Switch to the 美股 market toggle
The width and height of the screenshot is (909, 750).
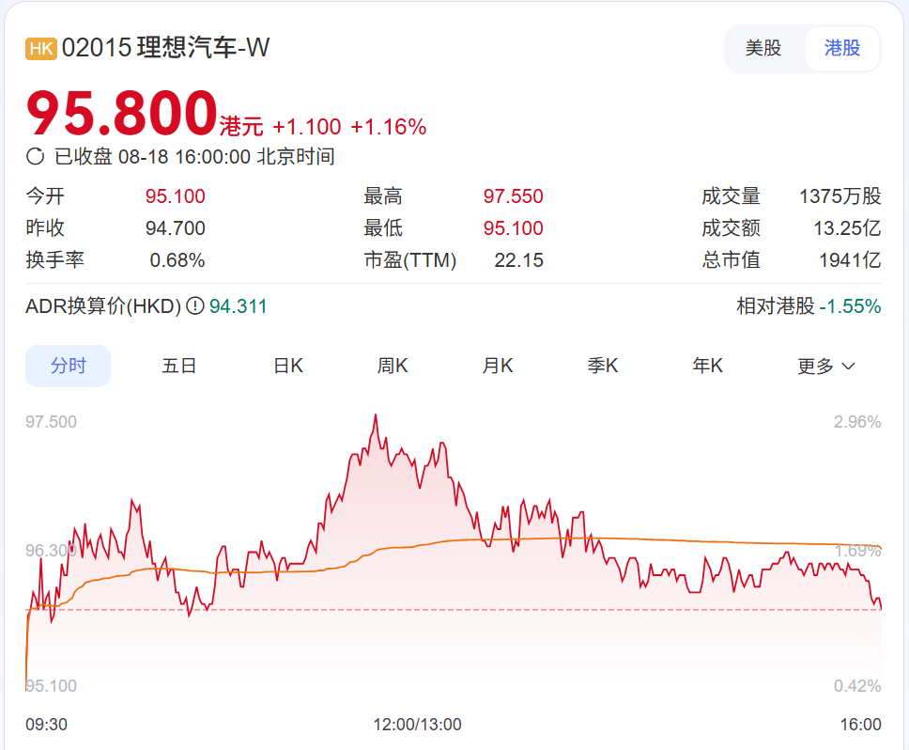pyautogui.click(x=763, y=48)
